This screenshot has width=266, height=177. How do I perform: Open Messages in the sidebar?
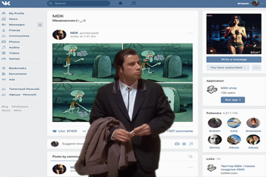(17, 25)
